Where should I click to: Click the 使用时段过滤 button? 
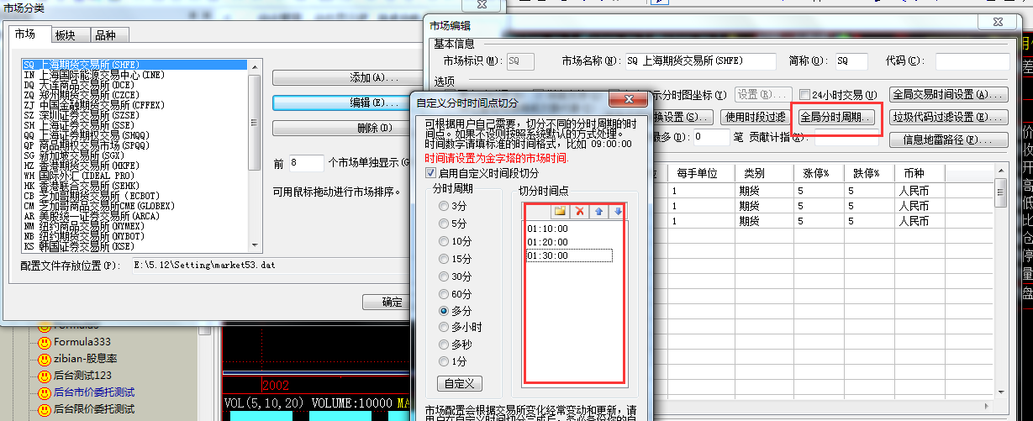point(755,117)
